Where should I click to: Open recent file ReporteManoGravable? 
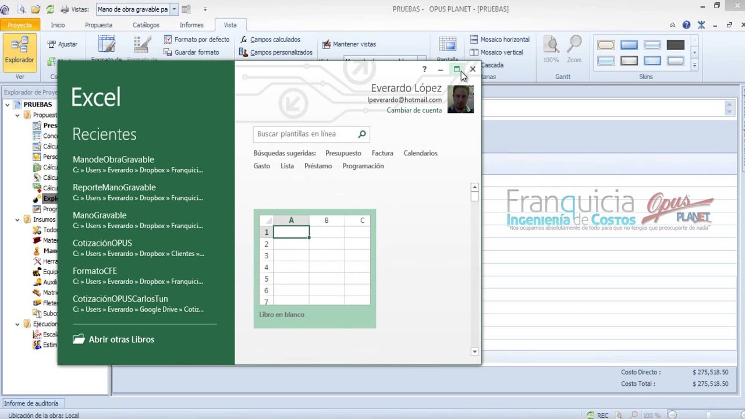(x=138, y=193)
